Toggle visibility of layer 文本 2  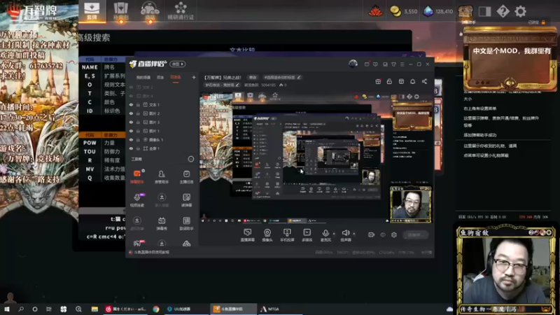(131, 87)
